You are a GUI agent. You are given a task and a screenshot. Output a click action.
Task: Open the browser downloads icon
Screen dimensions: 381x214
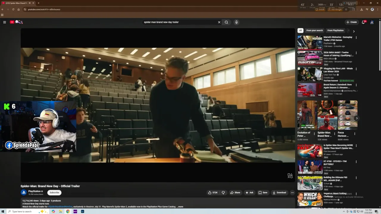pos(361,10)
